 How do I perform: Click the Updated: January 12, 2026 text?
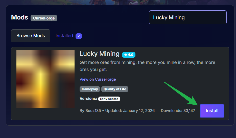130,111
